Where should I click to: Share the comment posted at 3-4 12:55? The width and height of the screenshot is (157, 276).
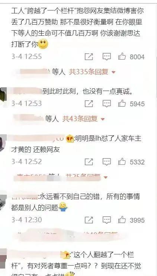(x=89, y=57)
